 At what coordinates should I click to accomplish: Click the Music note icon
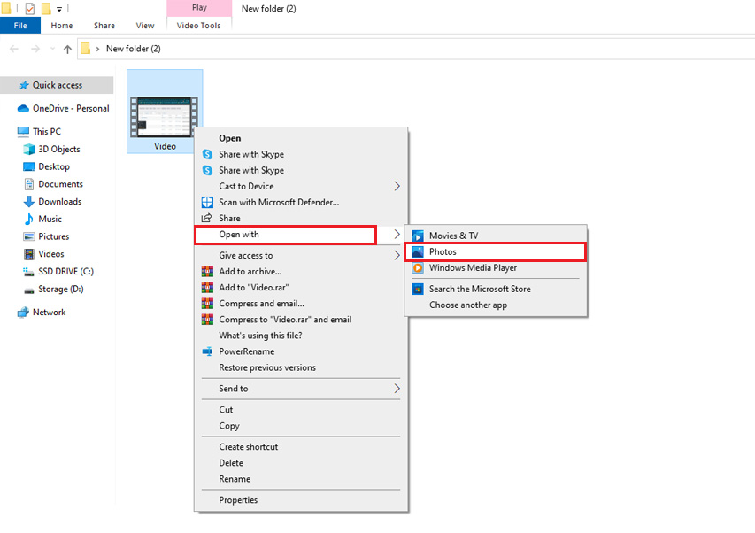[x=29, y=219]
